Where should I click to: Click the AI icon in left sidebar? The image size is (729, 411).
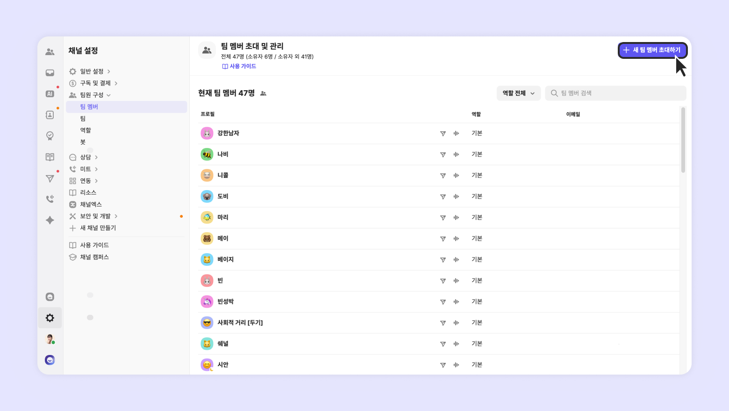50,94
